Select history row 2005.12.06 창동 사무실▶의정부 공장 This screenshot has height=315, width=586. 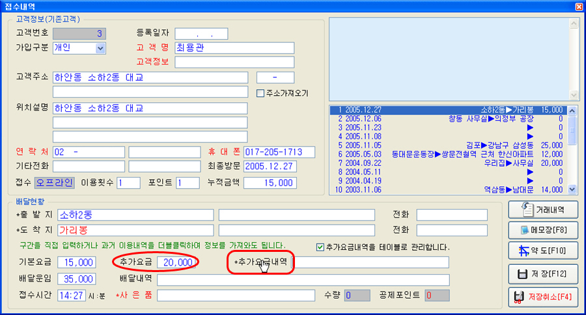[x=449, y=119]
